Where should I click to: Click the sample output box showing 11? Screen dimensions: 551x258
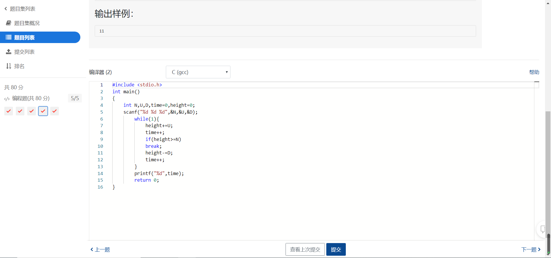[x=285, y=31]
